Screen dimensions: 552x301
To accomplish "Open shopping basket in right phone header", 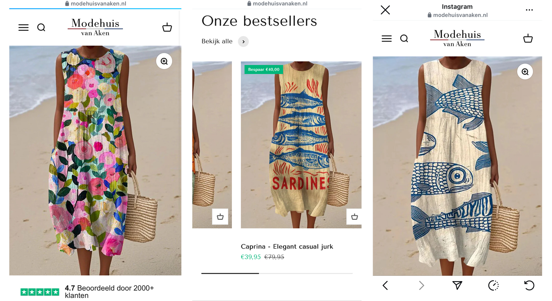I will click(x=528, y=38).
